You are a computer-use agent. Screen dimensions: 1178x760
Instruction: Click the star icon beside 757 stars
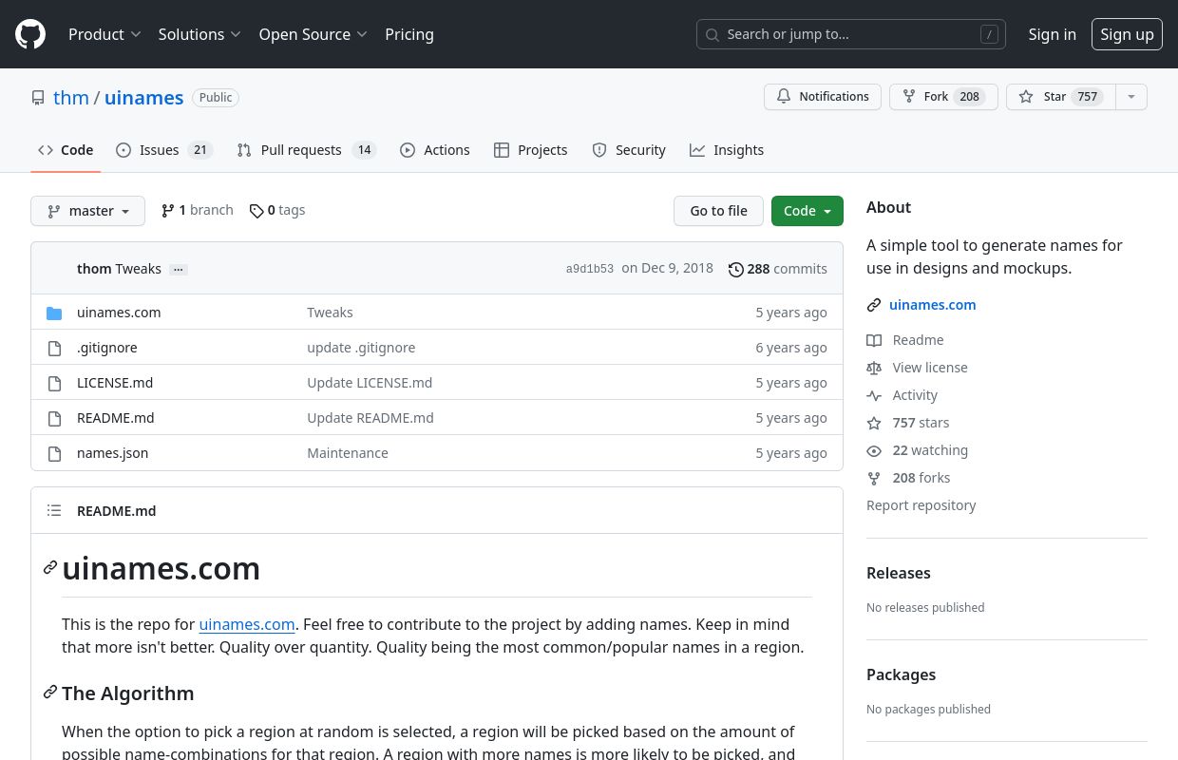point(874,423)
